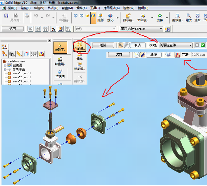Viewport: 207px width, 186px height.
Task: Click the sixth icon right of the top 返回 button
Action: click(x=68, y=29)
